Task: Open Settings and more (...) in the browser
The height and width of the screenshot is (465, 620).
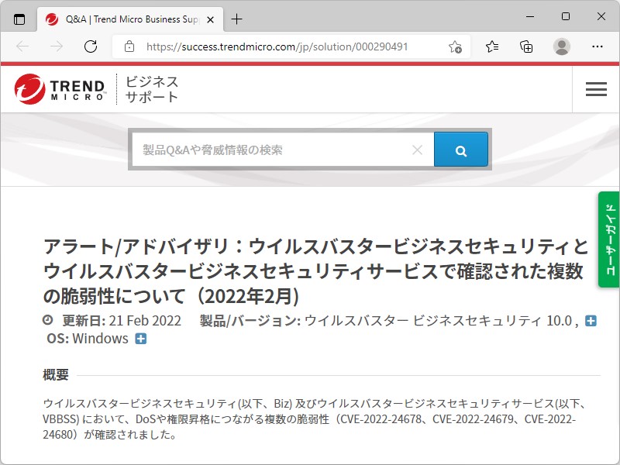Action: point(597,46)
